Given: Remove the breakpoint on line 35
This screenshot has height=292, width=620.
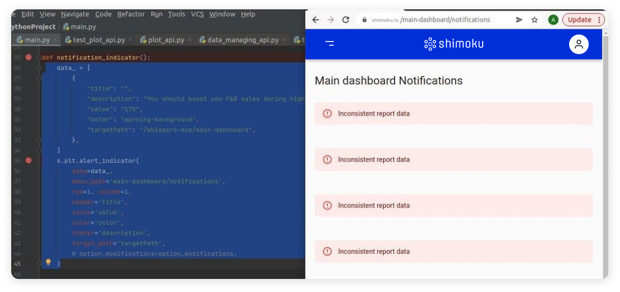Looking at the screenshot, I should [28, 160].
